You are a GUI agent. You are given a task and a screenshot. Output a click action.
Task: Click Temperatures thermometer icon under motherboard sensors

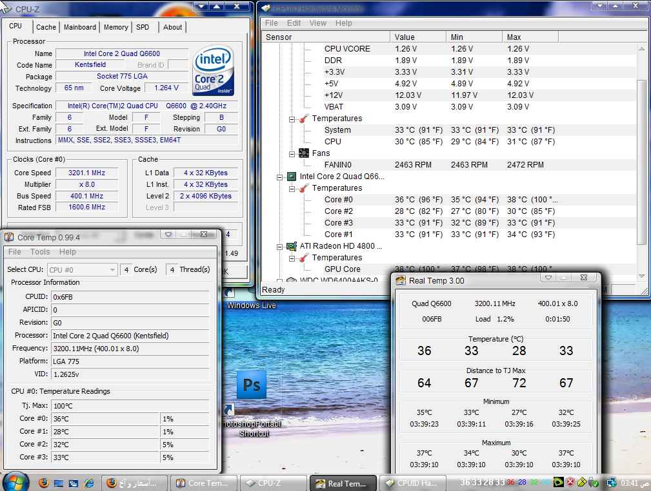[304, 119]
